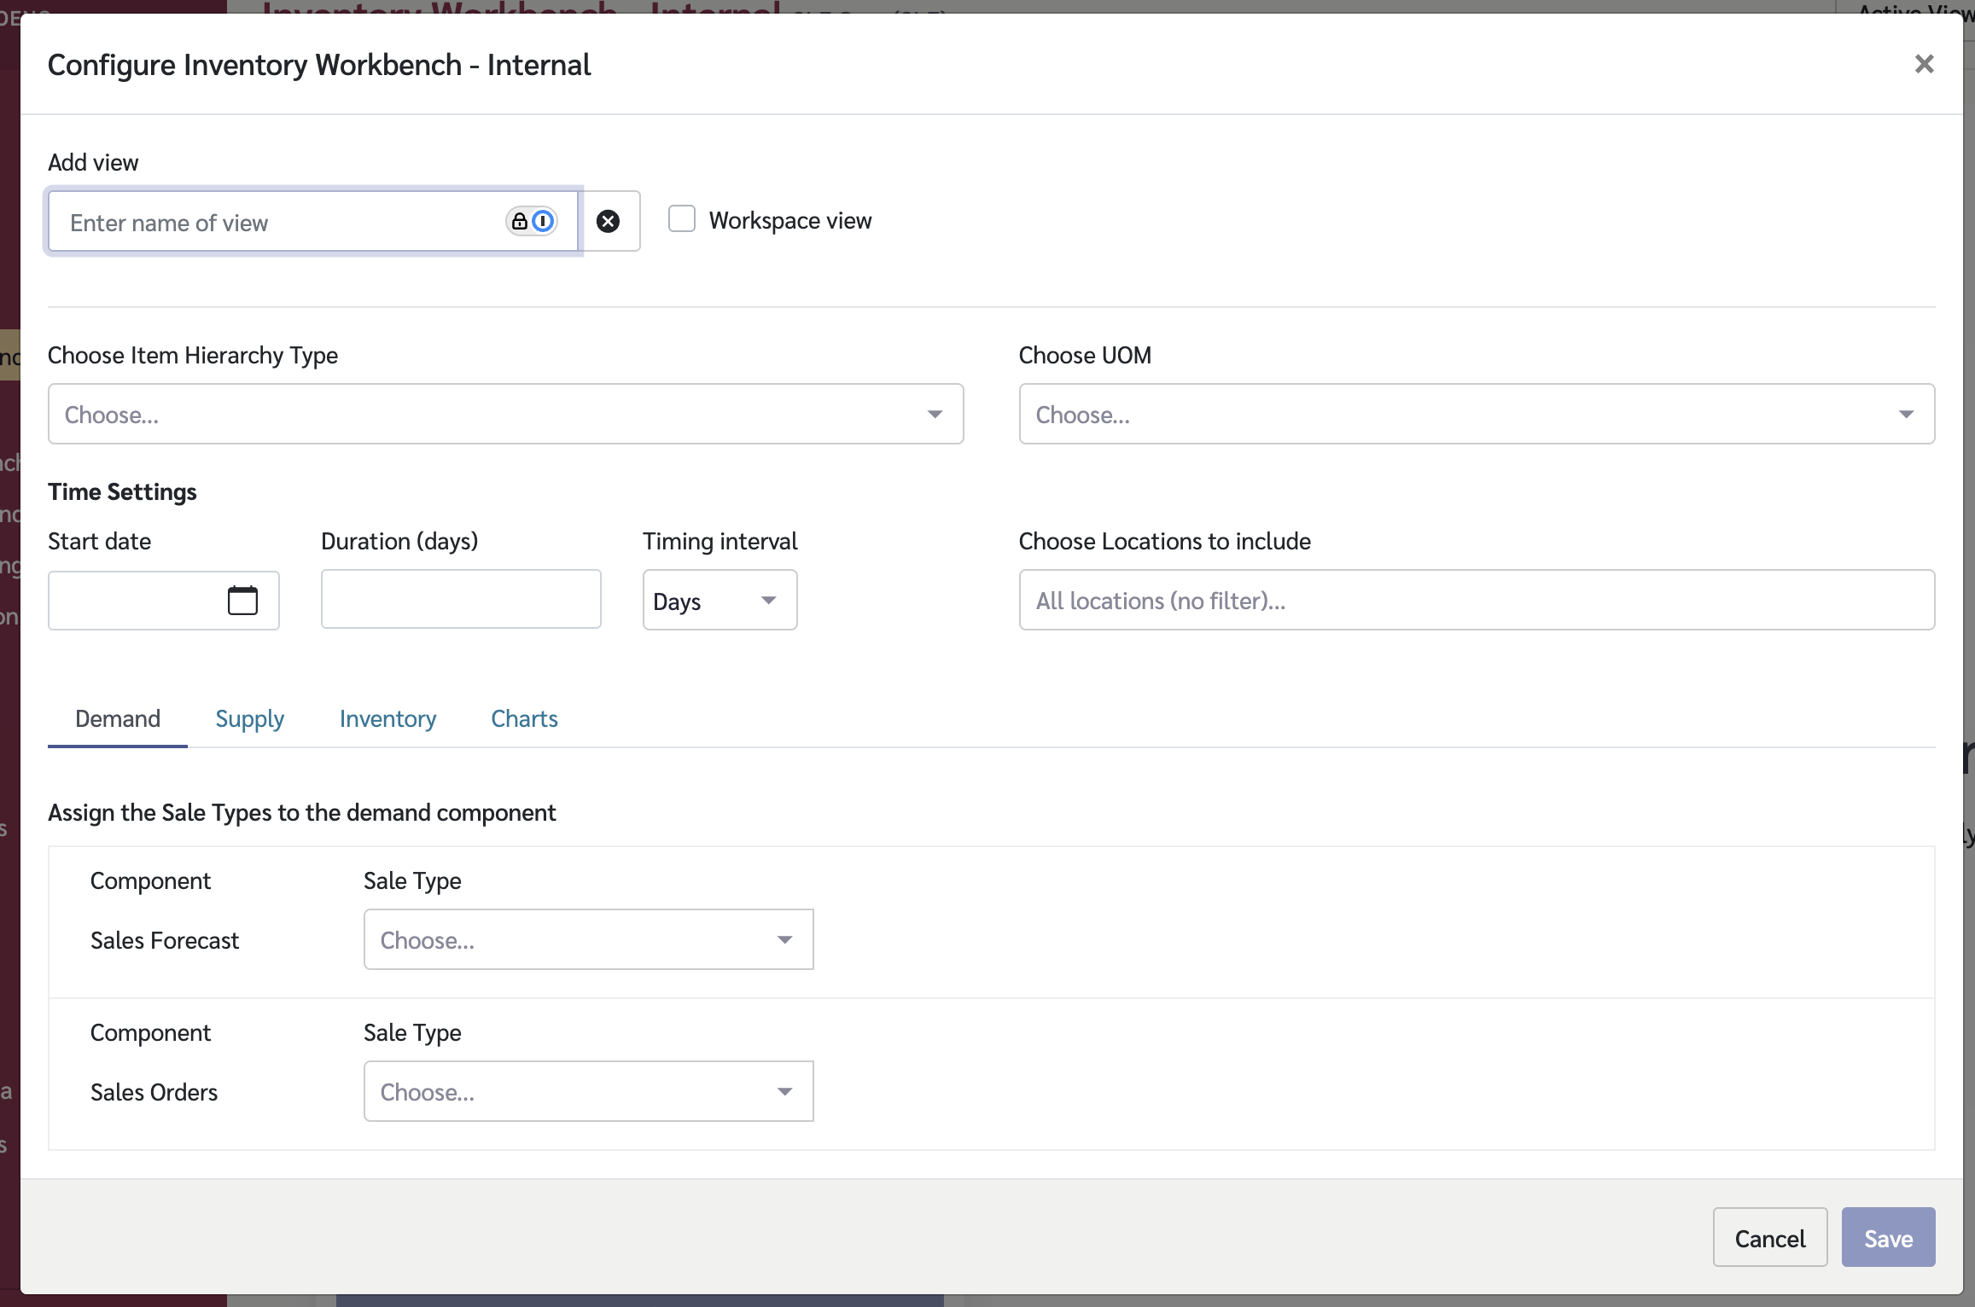Screen dimensions: 1975x1307
Task: Switch to the Supply tab
Action: pos(249,719)
